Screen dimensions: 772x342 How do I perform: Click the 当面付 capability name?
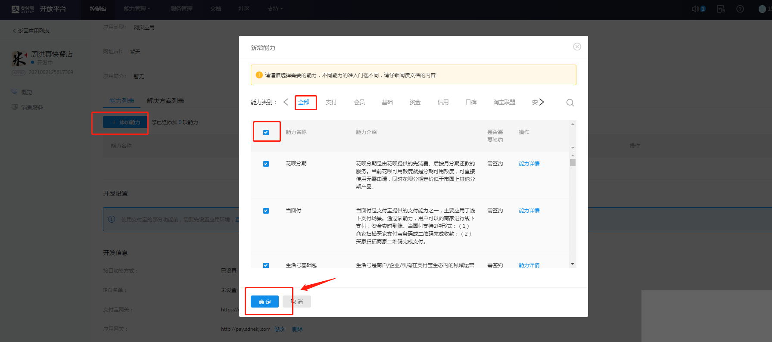[293, 211]
